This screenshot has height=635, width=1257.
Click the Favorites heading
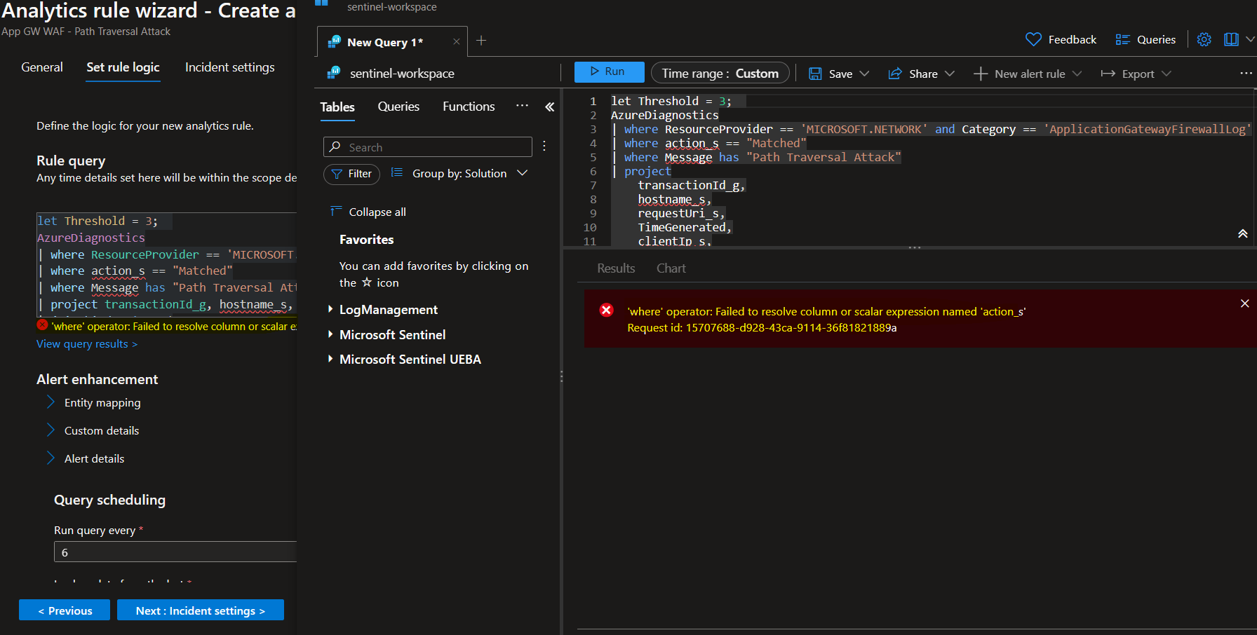(x=366, y=240)
